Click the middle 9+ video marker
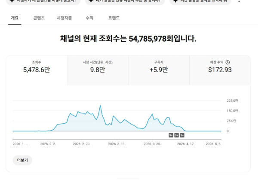Image resolution: width=258 pixels, height=180 pixels. pyautogui.click(x=177, y=135)
